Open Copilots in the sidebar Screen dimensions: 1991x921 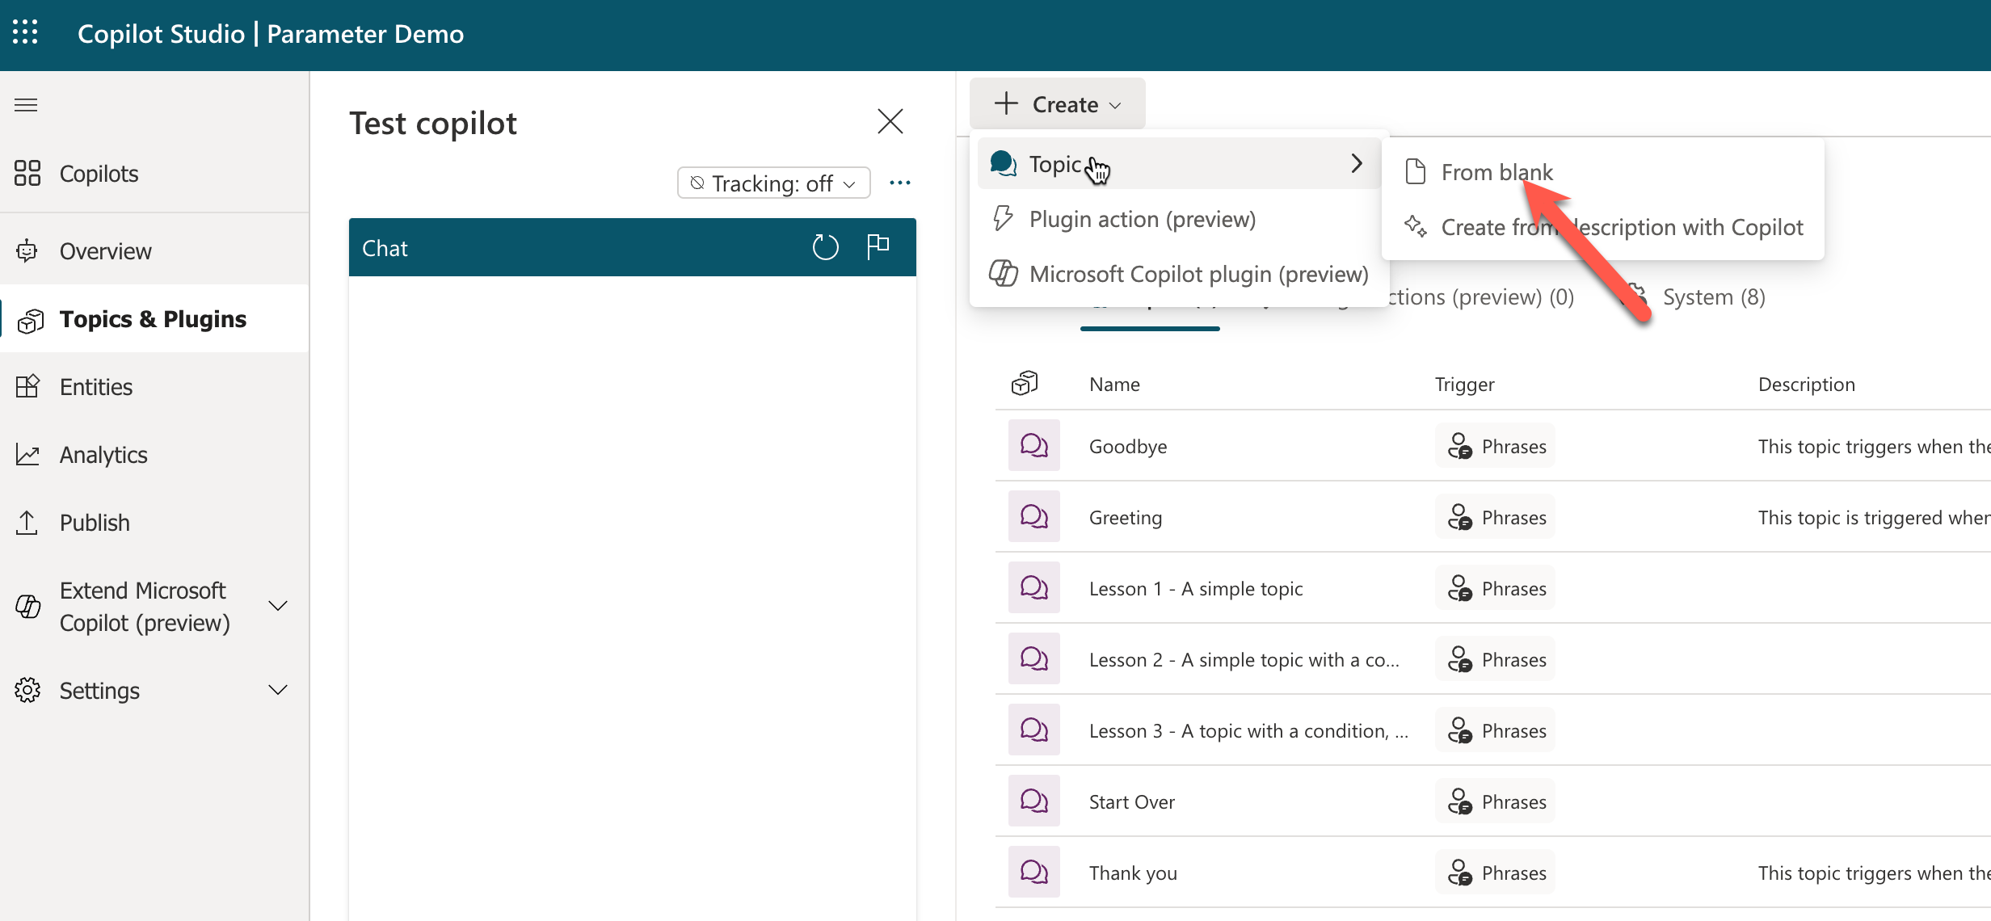pos(154,173)
